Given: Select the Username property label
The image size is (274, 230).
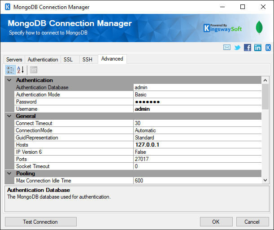Looking at the screenshot, I should pyautogui.click(x=74, y=109).
